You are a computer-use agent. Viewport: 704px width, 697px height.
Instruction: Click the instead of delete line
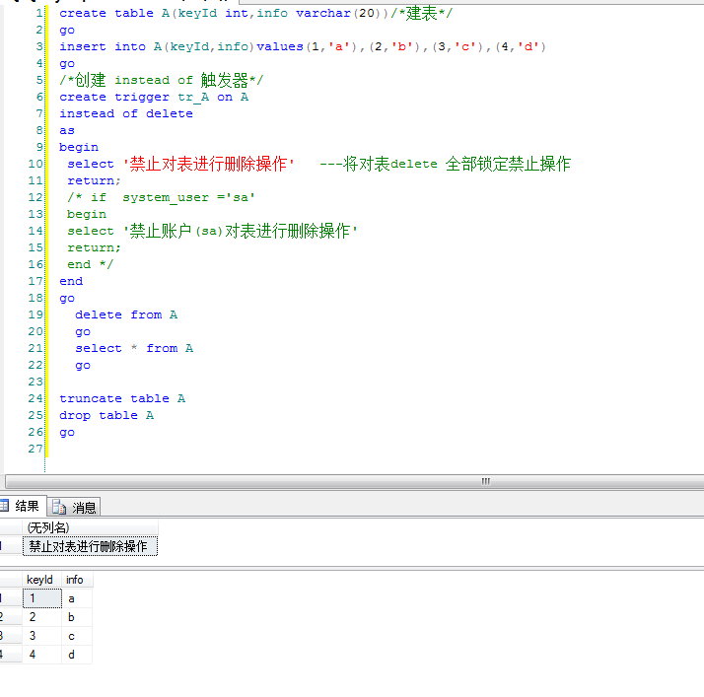tap(126, 113)
